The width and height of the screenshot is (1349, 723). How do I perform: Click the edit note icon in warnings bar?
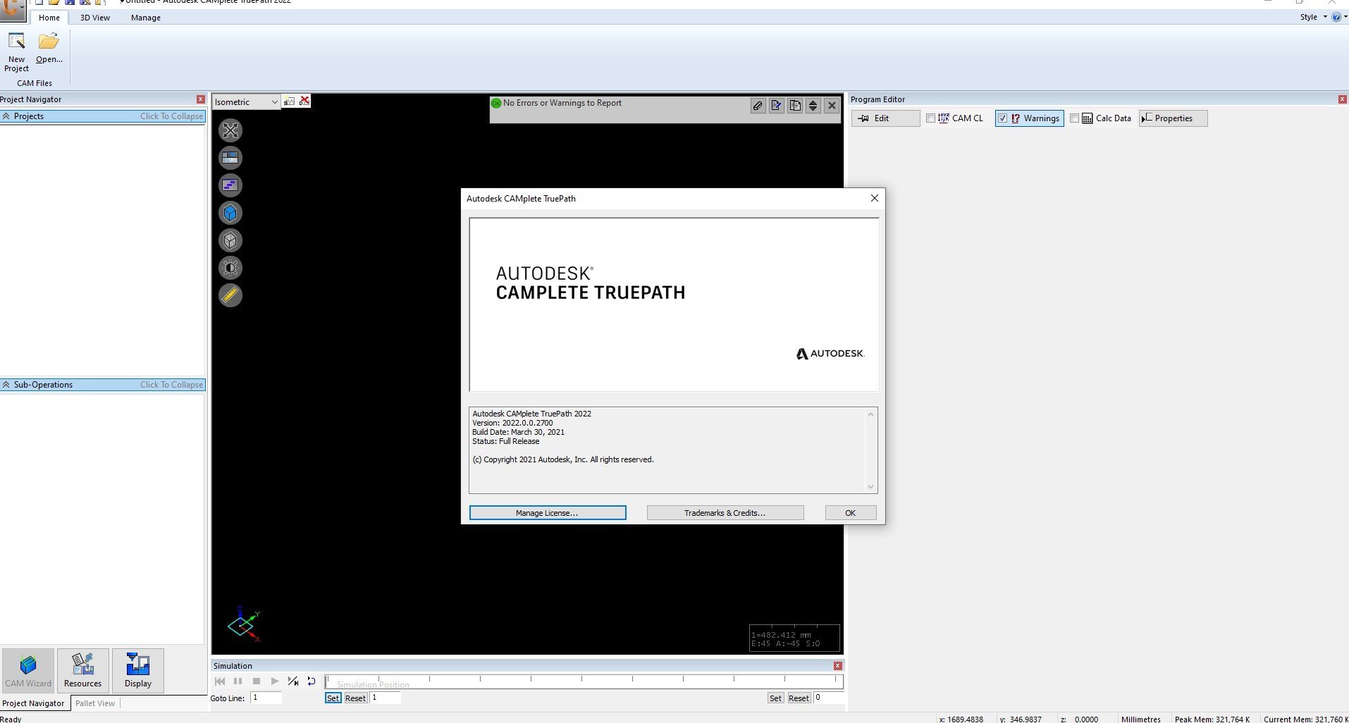click(776, 106)
